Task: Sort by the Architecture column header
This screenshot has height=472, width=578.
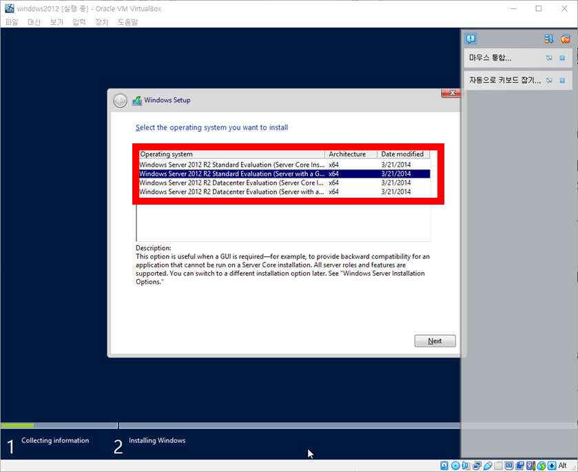Action: coord(351,154)
